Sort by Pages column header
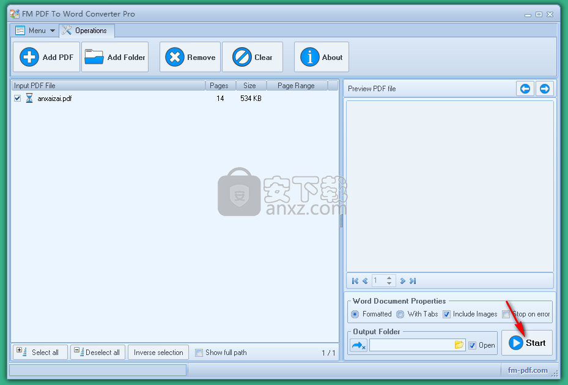This screenshot has width=568, height=385. tap(221, 86)
